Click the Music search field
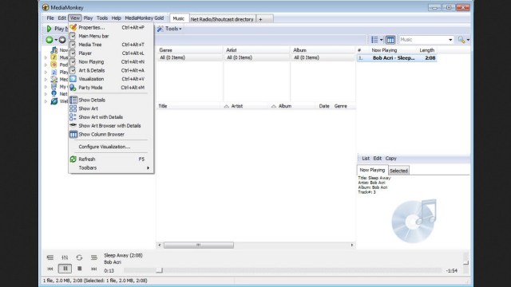 pyautogui.click(x=423, y=40)
